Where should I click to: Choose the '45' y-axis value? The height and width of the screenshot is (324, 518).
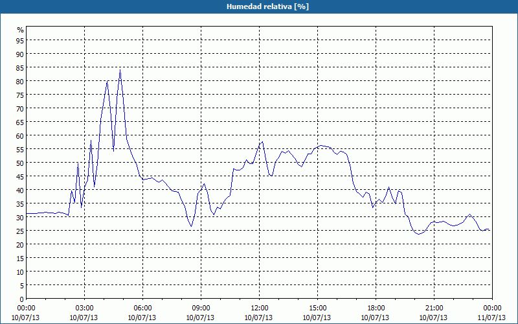point(20,176)
